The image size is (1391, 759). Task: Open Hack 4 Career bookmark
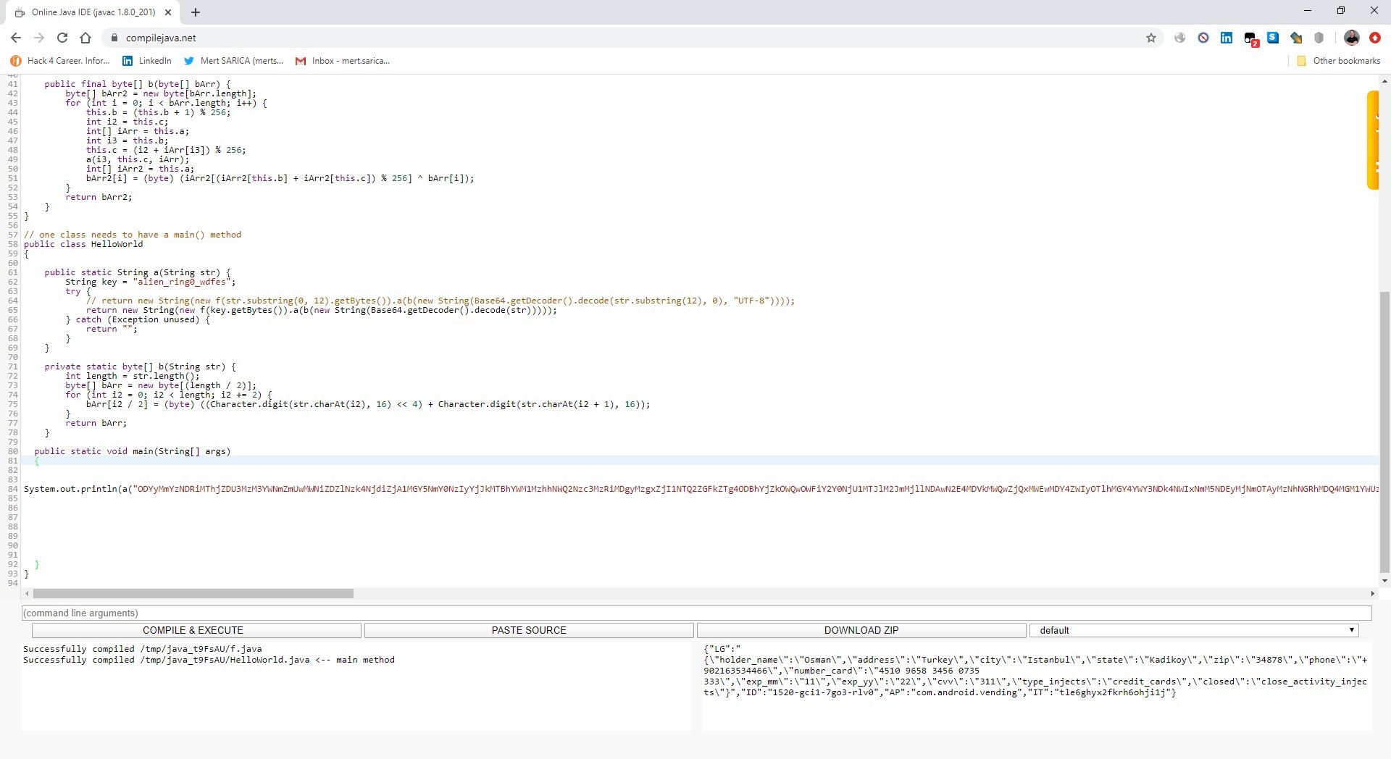60,61
